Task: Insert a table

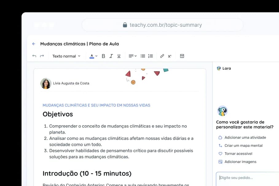Action: (182, 56)
